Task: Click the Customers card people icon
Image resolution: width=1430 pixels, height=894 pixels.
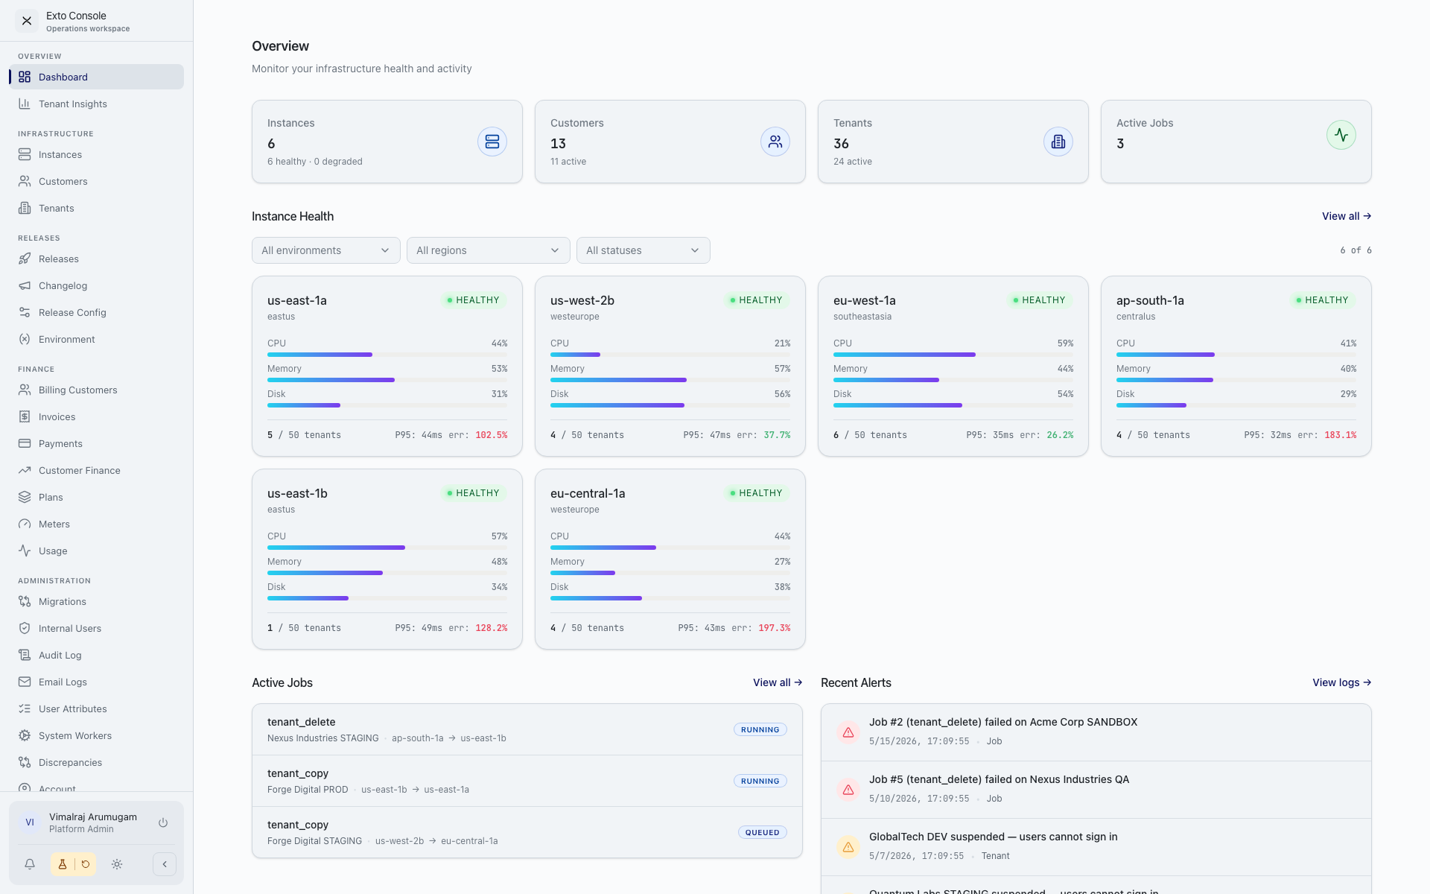Action: click(x=775, y=142)
